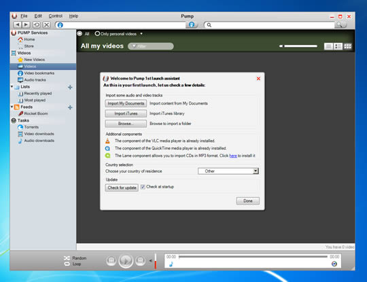Open the Control menu
The height and width of the screenshot is (282, 367).
(56, 16)
